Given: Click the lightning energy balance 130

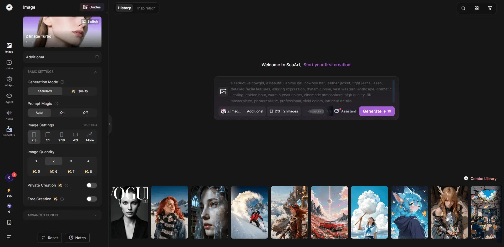Looking at the screenshot, I should [9, 193].
